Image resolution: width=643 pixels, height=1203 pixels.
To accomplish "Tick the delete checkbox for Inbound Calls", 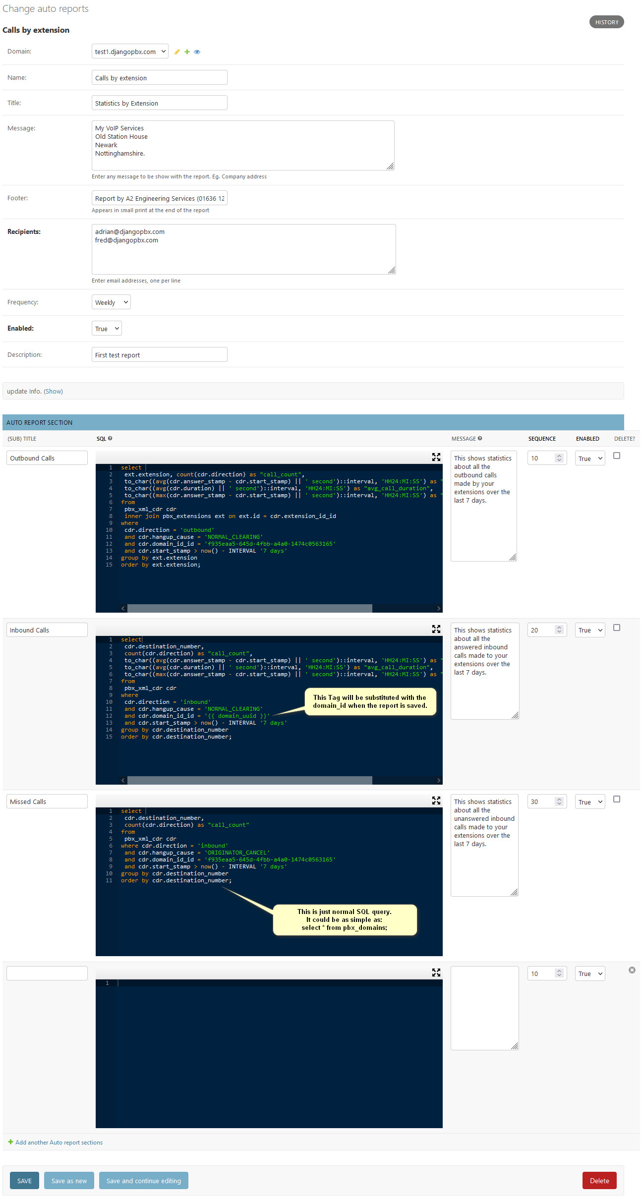I will [617, 628].
